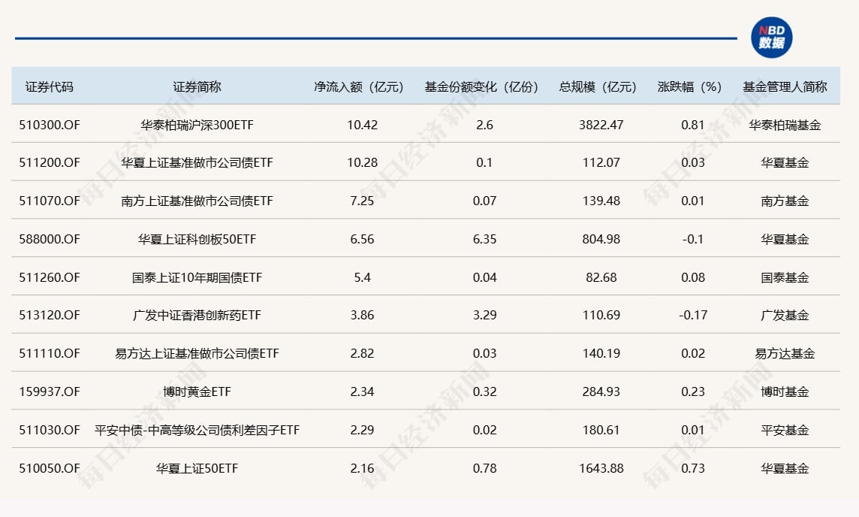Click the 基金份额变化（亿份）header
859x517 pixels.
click(481, 86)
